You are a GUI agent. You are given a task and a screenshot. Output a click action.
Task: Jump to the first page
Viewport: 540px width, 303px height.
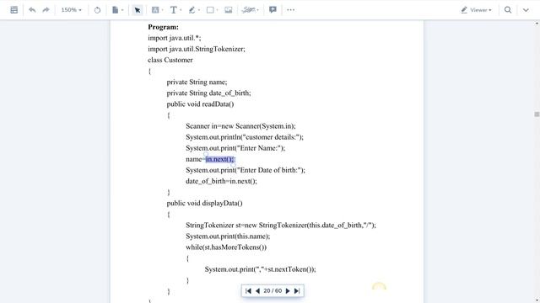point(248,291)
